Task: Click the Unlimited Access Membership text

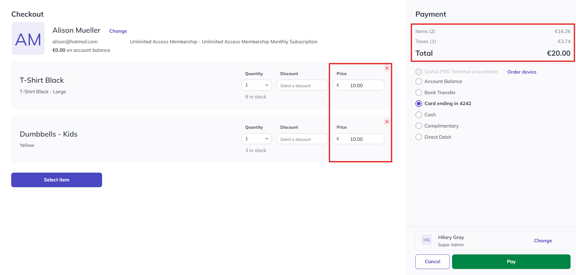Action: tap(224, 41)
